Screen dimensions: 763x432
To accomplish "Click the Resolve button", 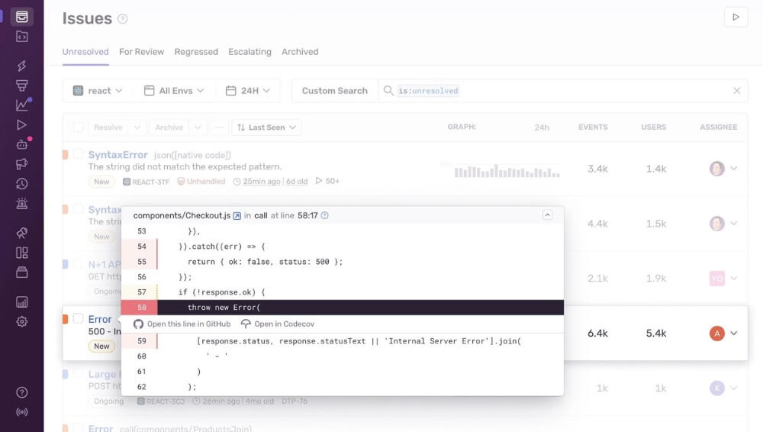I will (108, 127).
